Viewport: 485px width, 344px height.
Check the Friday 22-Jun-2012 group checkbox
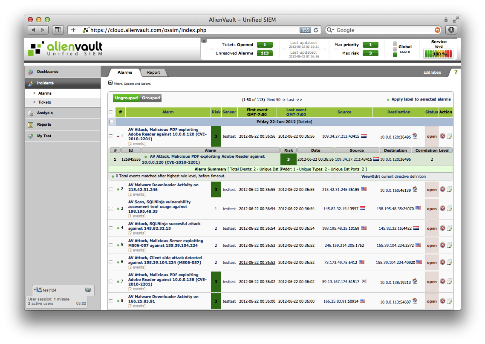pos(111,122)
